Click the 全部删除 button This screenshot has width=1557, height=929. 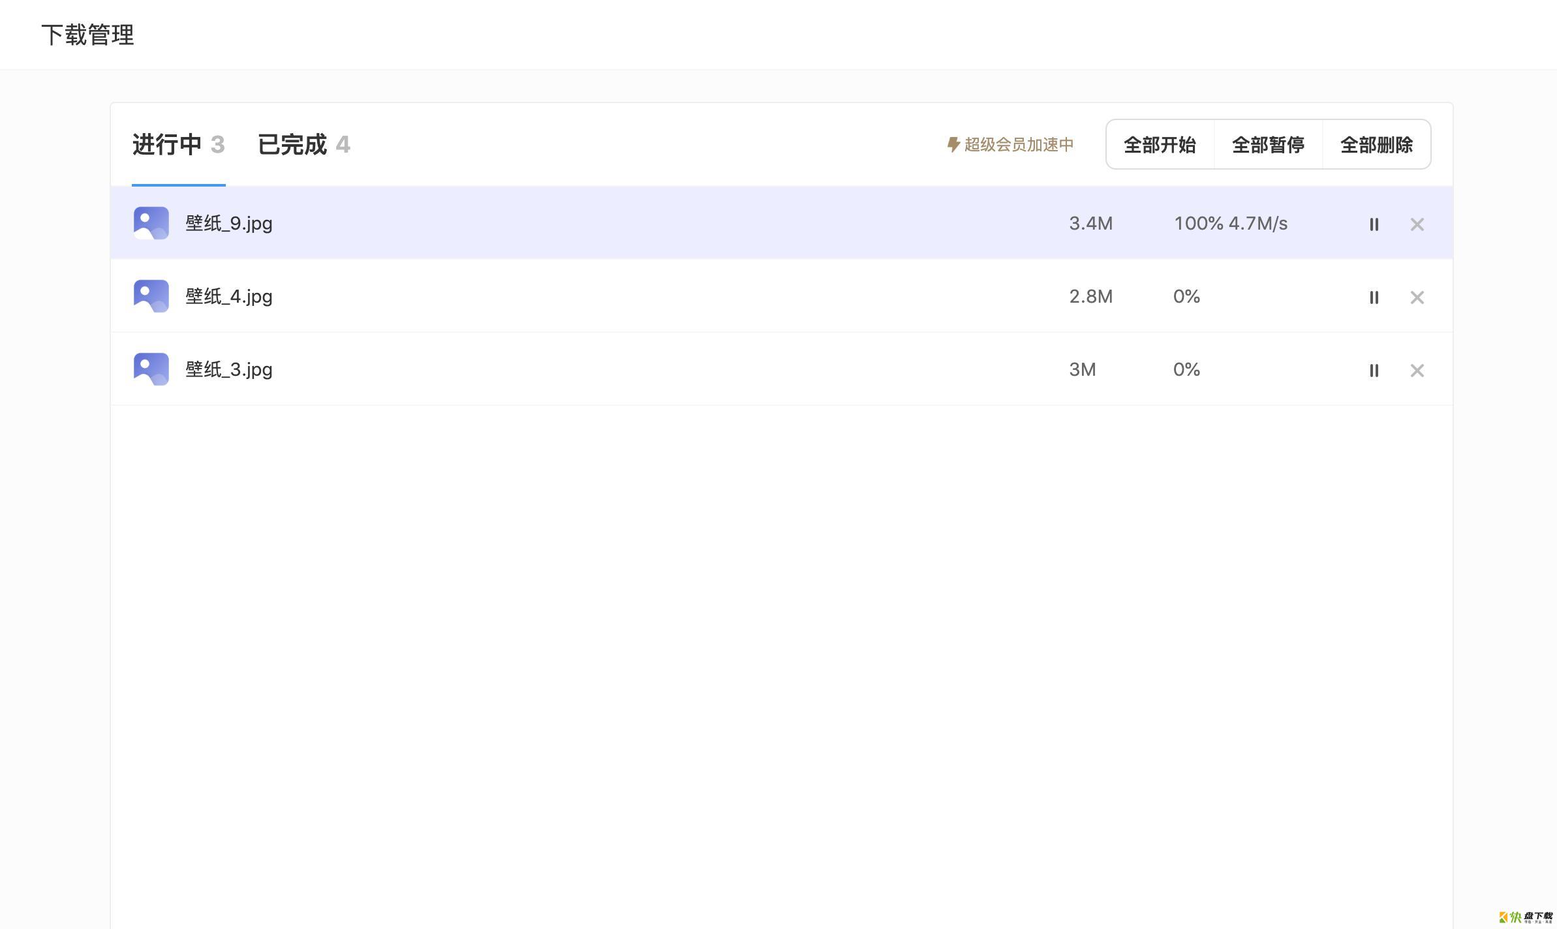click(1376, 144)
